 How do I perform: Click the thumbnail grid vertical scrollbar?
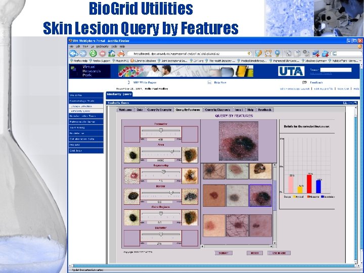point(275,204)
